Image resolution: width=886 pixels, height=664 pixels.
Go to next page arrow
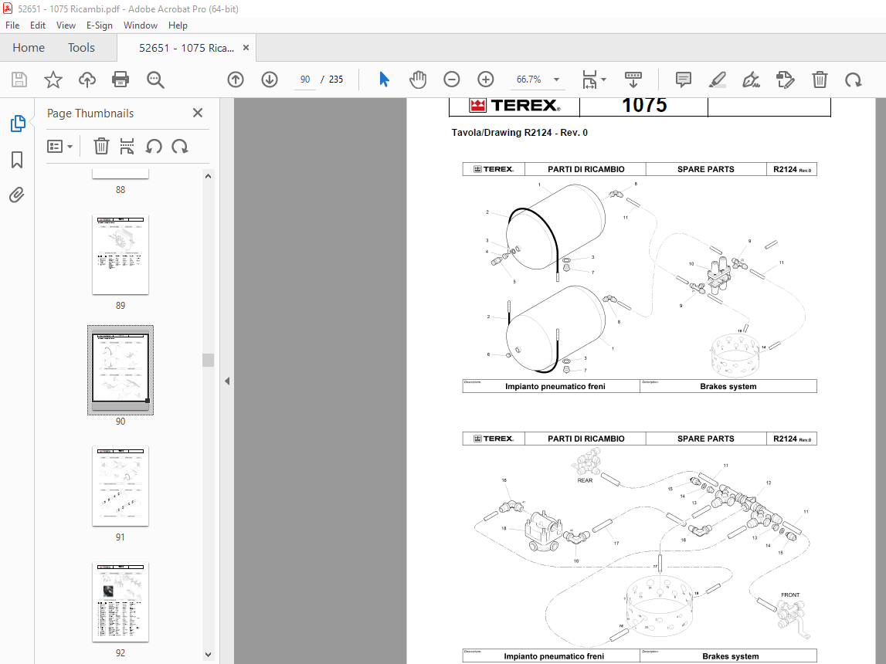(270, 80)
